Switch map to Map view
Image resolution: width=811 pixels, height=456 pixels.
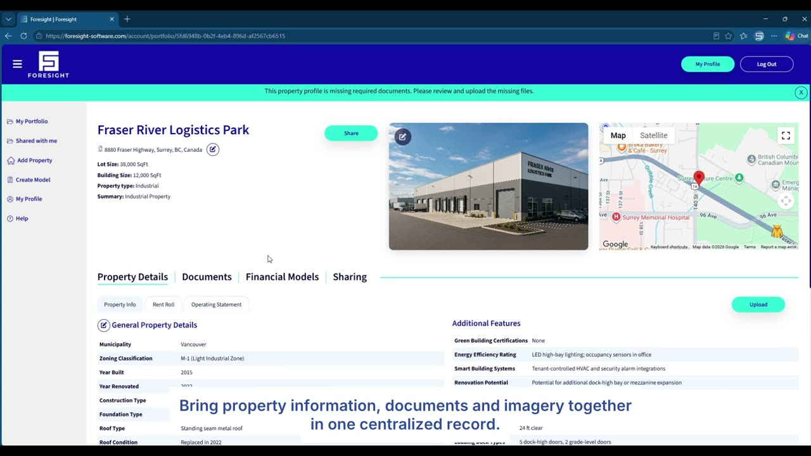click(618, 136)
